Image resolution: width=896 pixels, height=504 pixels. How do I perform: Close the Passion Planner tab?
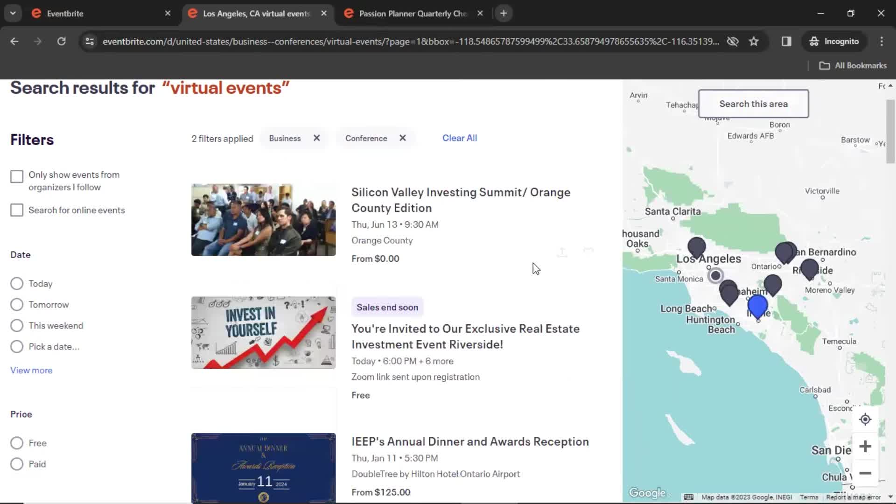[480, 14]
